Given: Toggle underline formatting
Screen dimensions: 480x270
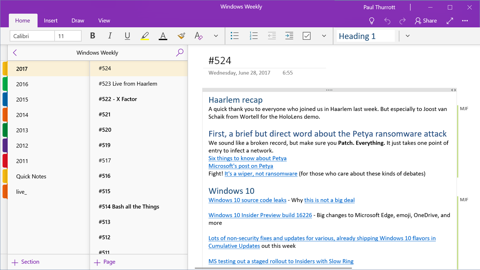Looking at the screenshot, I should (x=127, y=36).
